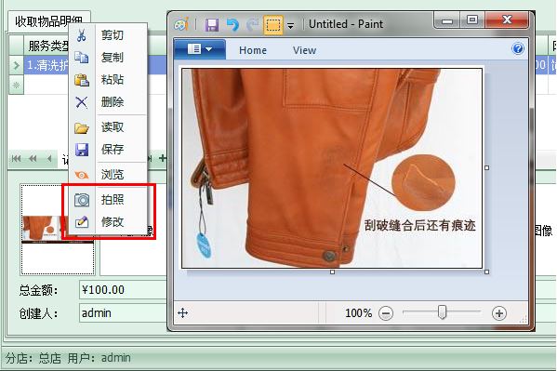This screenshot has width=557, height=371.
Task: Click the row indicator arrow of the first row
Action: [x=16, y=65]
